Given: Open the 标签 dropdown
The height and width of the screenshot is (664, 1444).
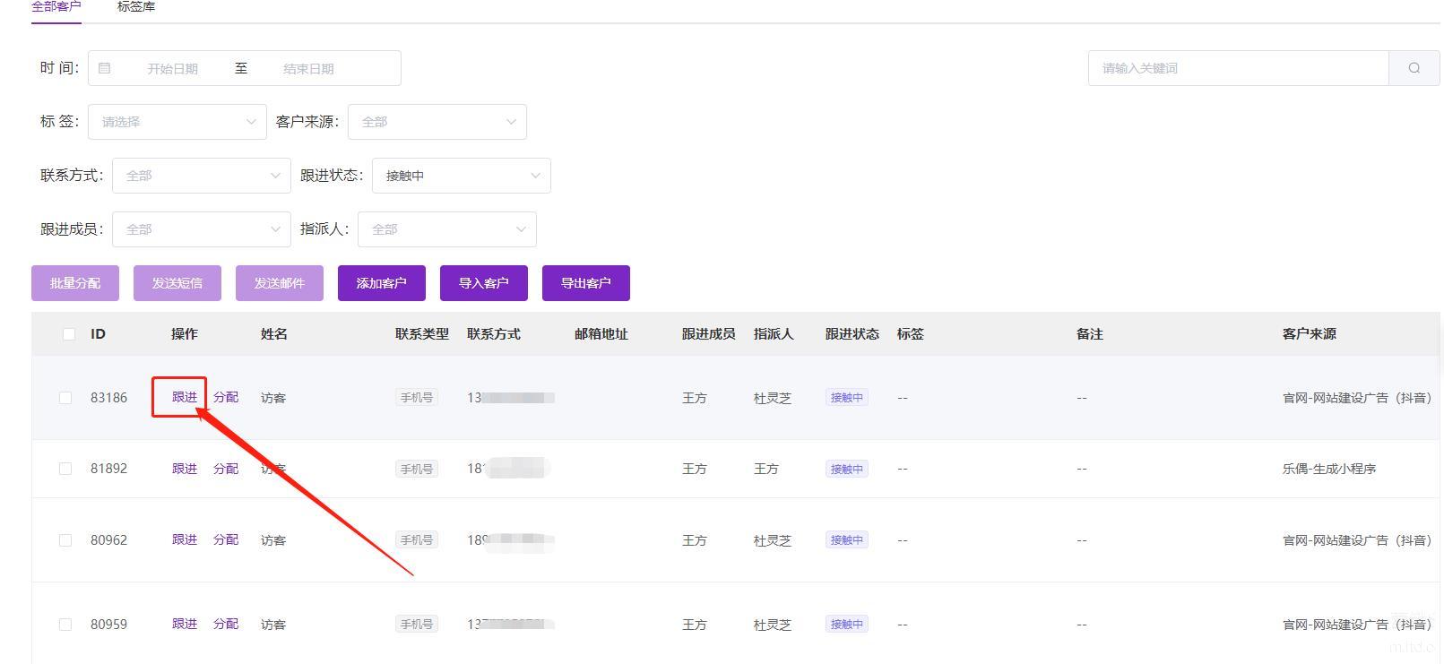Looking at the screenshot, I should (x=177, y=122).
